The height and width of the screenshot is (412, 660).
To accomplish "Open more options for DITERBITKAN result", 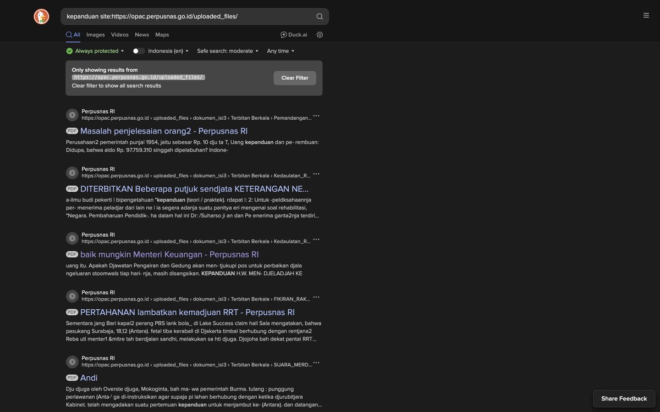I will click(316, 174).
